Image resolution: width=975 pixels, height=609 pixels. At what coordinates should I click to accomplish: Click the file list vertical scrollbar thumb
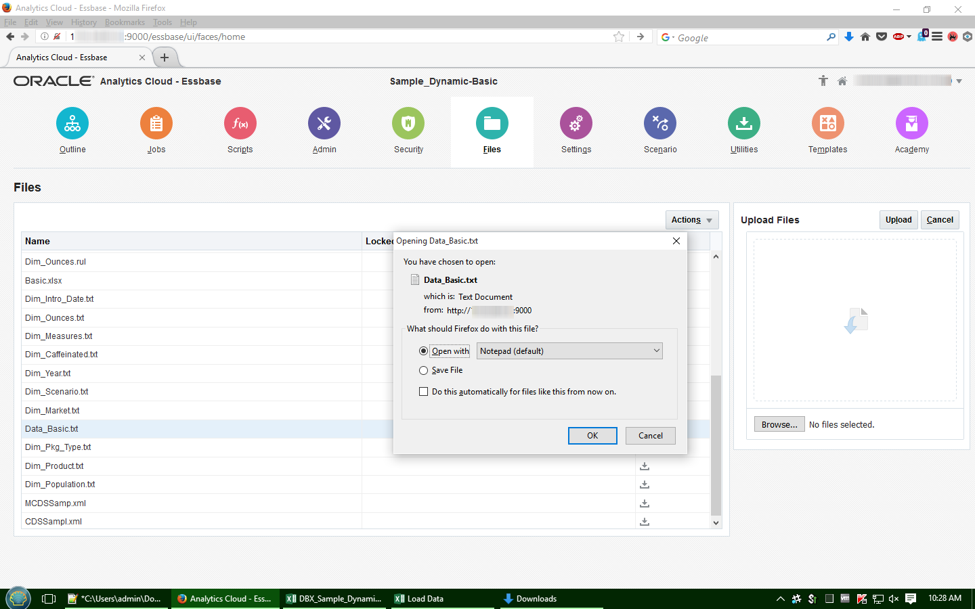coord(716,445)
